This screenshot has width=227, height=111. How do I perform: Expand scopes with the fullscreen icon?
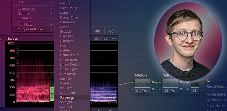tap(105, 38)
